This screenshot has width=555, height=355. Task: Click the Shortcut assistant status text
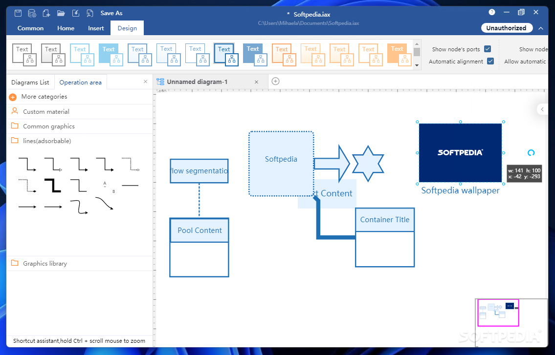pos(79,341)
